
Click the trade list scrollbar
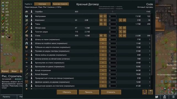click(152, 55)
